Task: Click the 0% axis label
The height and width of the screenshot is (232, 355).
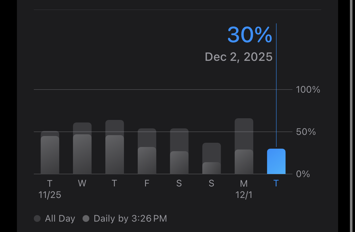Action: (x=303, y=174)
